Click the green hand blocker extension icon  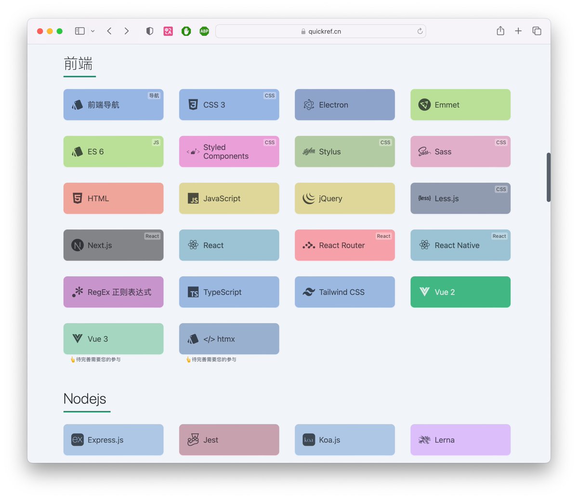186,31
